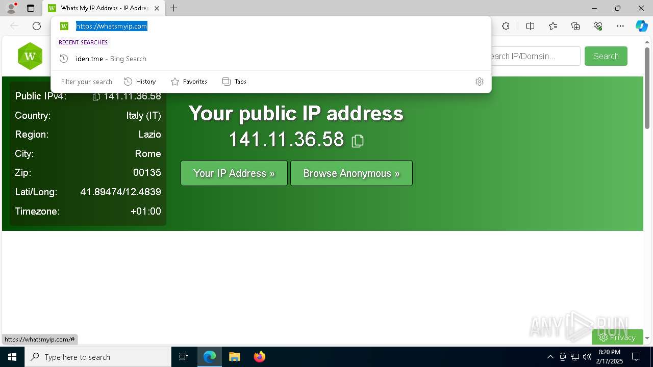Filter suggestions by Tabs
Image resolution: width=653 pixels, height=367 pixels.
tap(234, 82)
